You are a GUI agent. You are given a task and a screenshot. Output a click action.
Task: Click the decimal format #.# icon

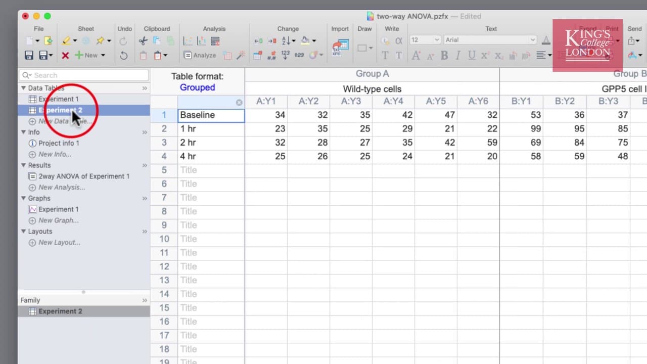pyautogui.click(x=272, y=55)
